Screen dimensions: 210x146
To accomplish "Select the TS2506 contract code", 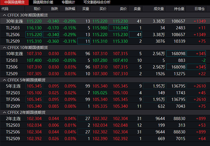I will pos(13,132).
